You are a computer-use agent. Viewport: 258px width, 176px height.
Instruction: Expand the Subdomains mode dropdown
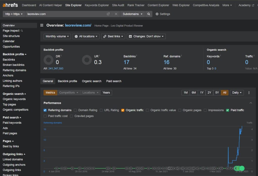133,14
